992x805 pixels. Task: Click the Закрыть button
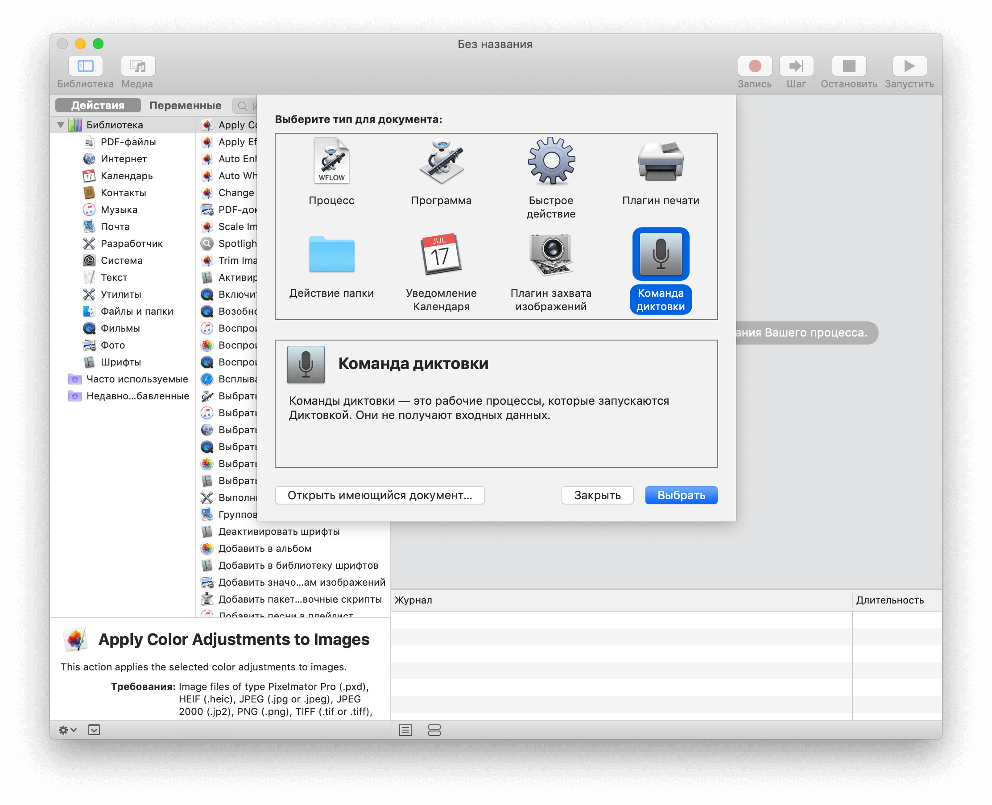click(597, 495)
